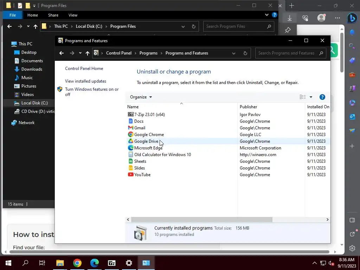Click the 7-Zip program icon in list

(x=131, y=114)
